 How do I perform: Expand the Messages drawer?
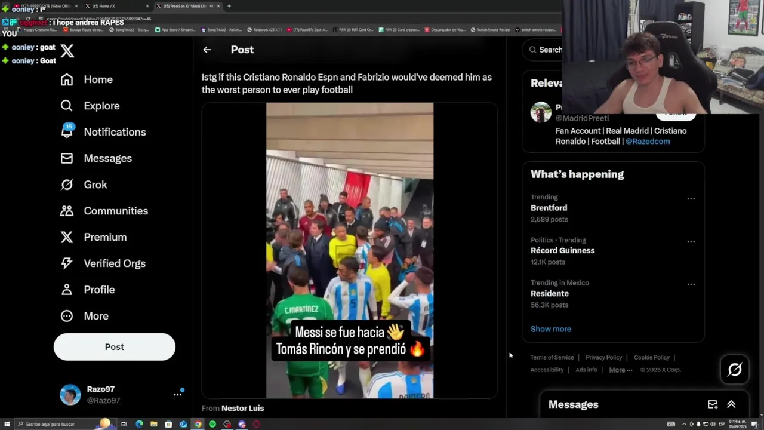pos(731,404)
